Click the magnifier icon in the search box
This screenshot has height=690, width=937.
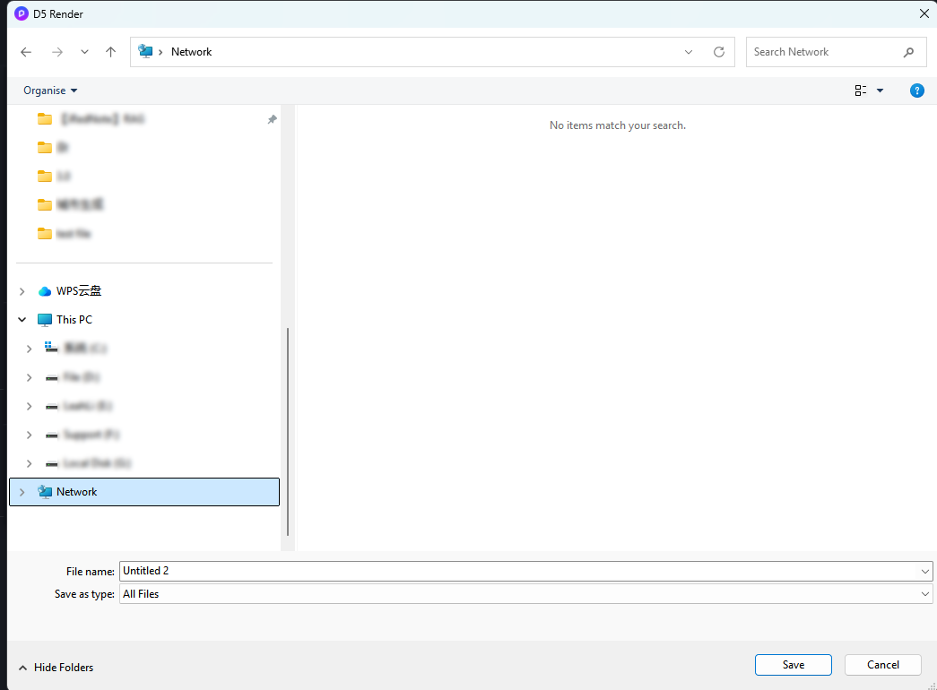(x=909, y=52)
